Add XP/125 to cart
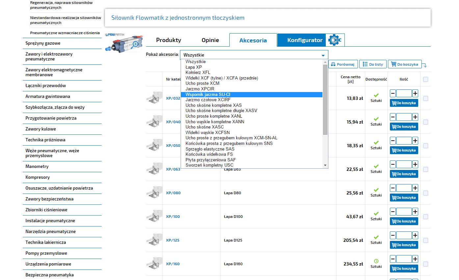The height and width of the screenshot is (280, 459). coord(404,245)
